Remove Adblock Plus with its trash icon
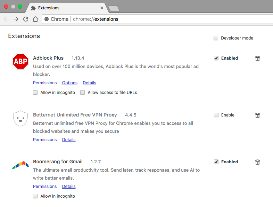The height and width of the screenshot is (207, 273). coord(257,58)
